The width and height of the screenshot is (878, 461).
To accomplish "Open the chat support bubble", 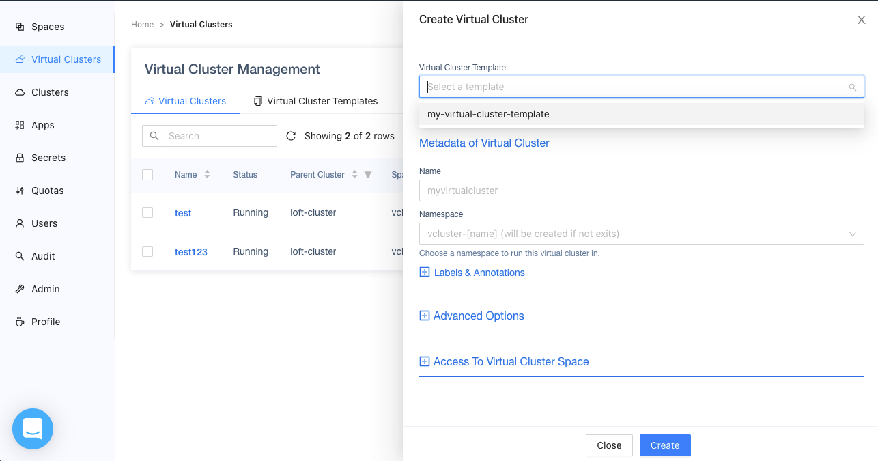I will point(33,429).
